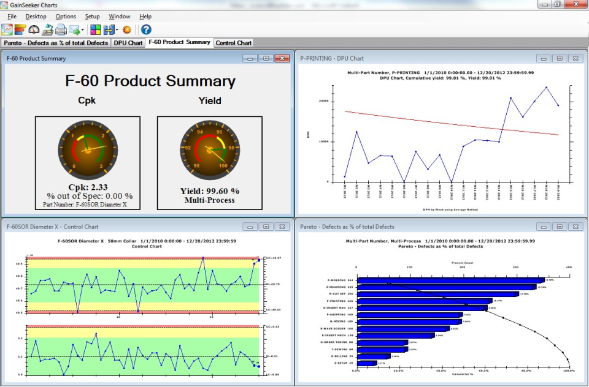
Task: Click the blue window arrangement toolbar icon
Action: 109,29
